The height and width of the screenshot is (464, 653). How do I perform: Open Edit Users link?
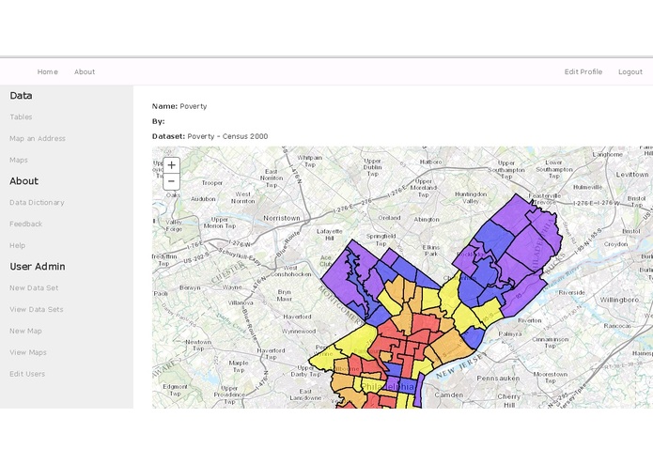click(27, 374)
